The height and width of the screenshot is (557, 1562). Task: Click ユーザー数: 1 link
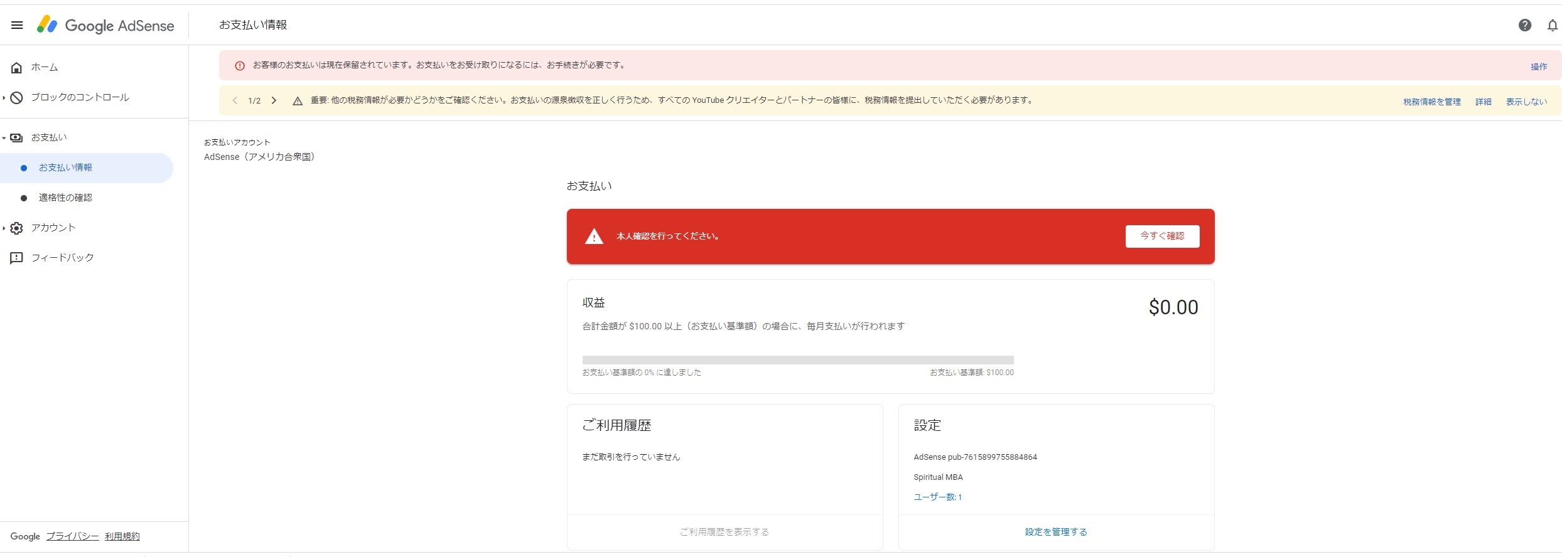tap(937, 497)
